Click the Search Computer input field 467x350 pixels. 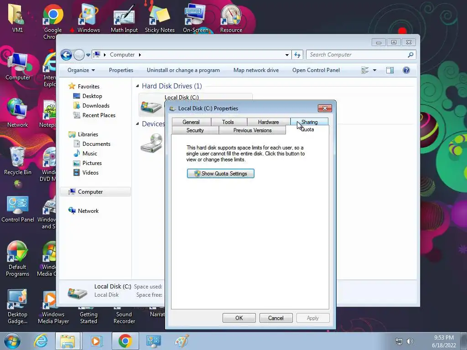[358, 55]
